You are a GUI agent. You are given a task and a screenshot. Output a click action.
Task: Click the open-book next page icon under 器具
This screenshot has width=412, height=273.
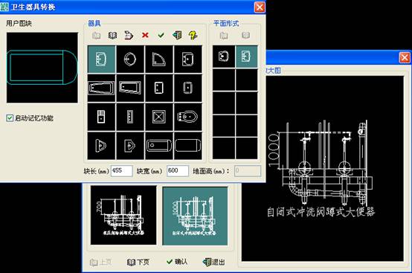(113, 35)
